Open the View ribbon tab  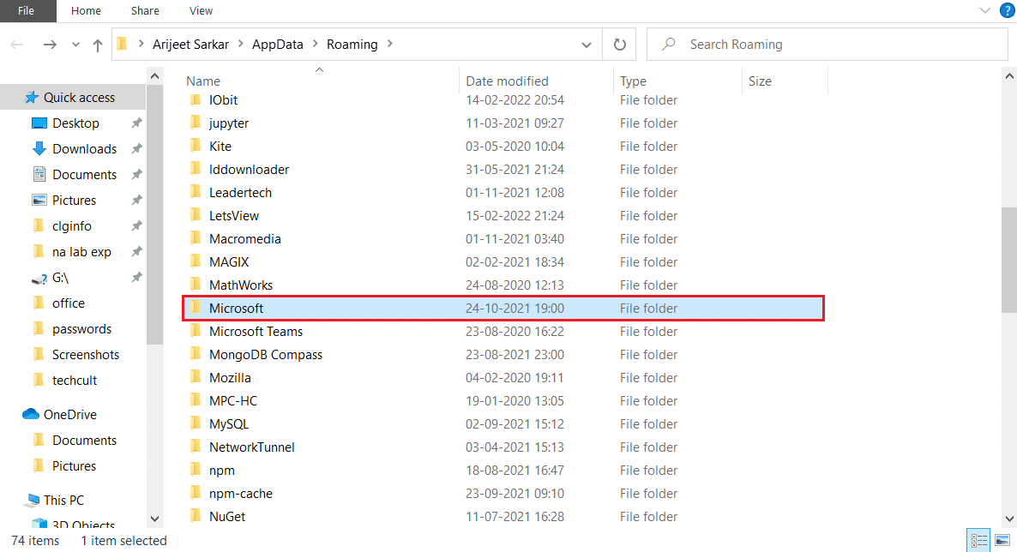pos(201,11)
